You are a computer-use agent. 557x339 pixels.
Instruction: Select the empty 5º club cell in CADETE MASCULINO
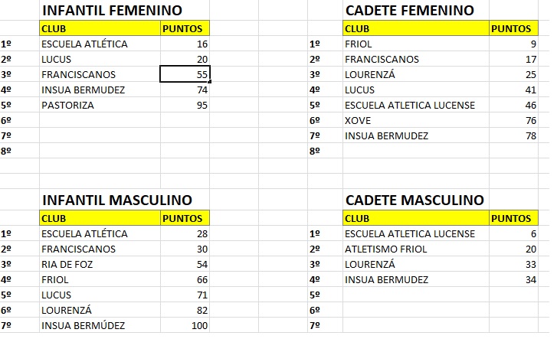tap(416, 295)
